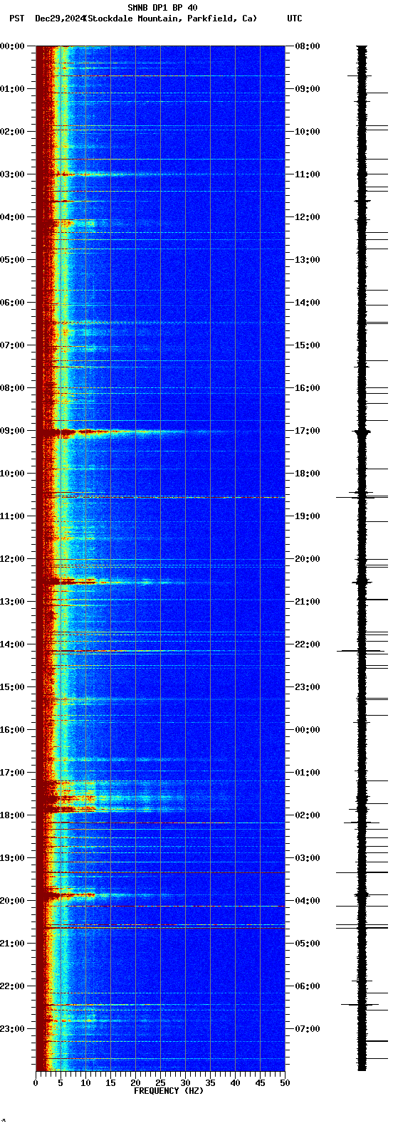Click the PST time label '21:00'
The image size is (393, 1128).
pyautogui.click(x=12, y=944)
